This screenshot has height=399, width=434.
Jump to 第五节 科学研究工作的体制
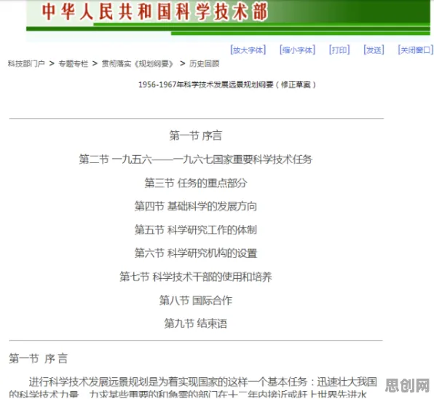[x=195, y=229]
